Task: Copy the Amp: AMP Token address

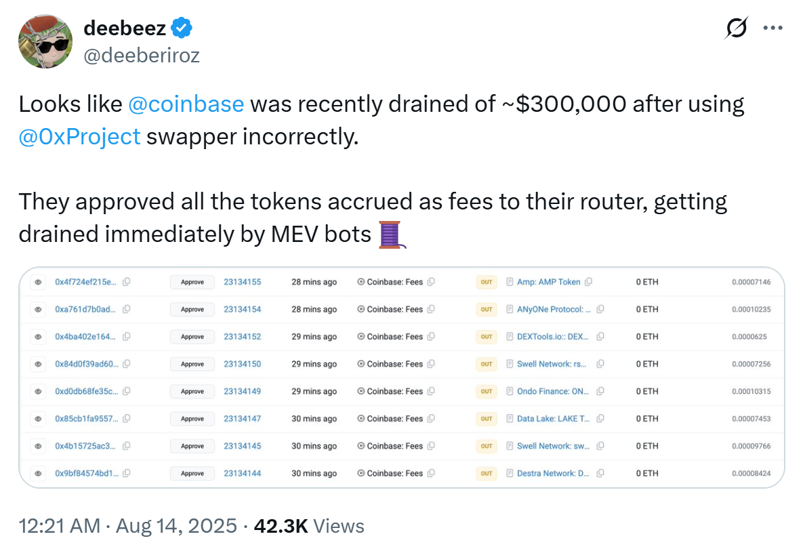Action: pos(588,282)
